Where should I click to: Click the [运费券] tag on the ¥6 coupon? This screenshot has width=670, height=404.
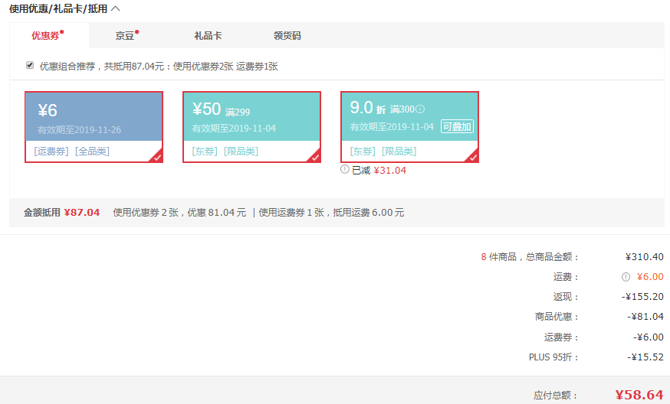point(51,151)
